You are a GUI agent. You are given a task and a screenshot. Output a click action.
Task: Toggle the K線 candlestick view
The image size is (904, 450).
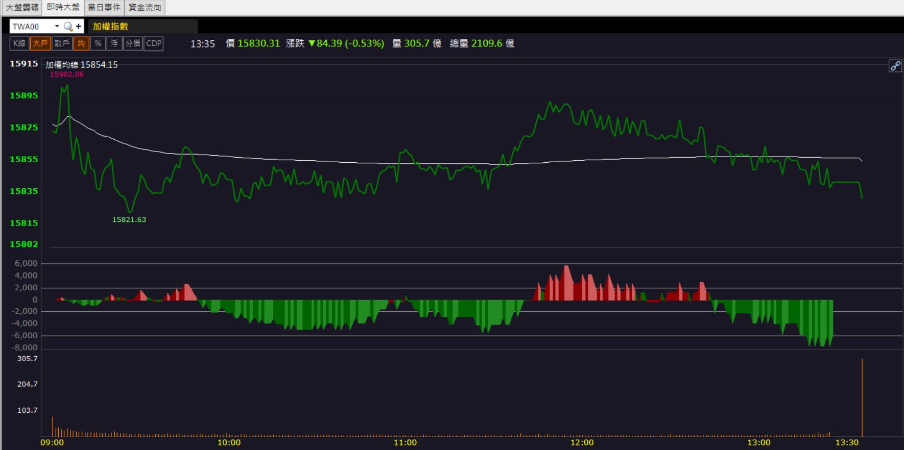click(x=19, y=43)
